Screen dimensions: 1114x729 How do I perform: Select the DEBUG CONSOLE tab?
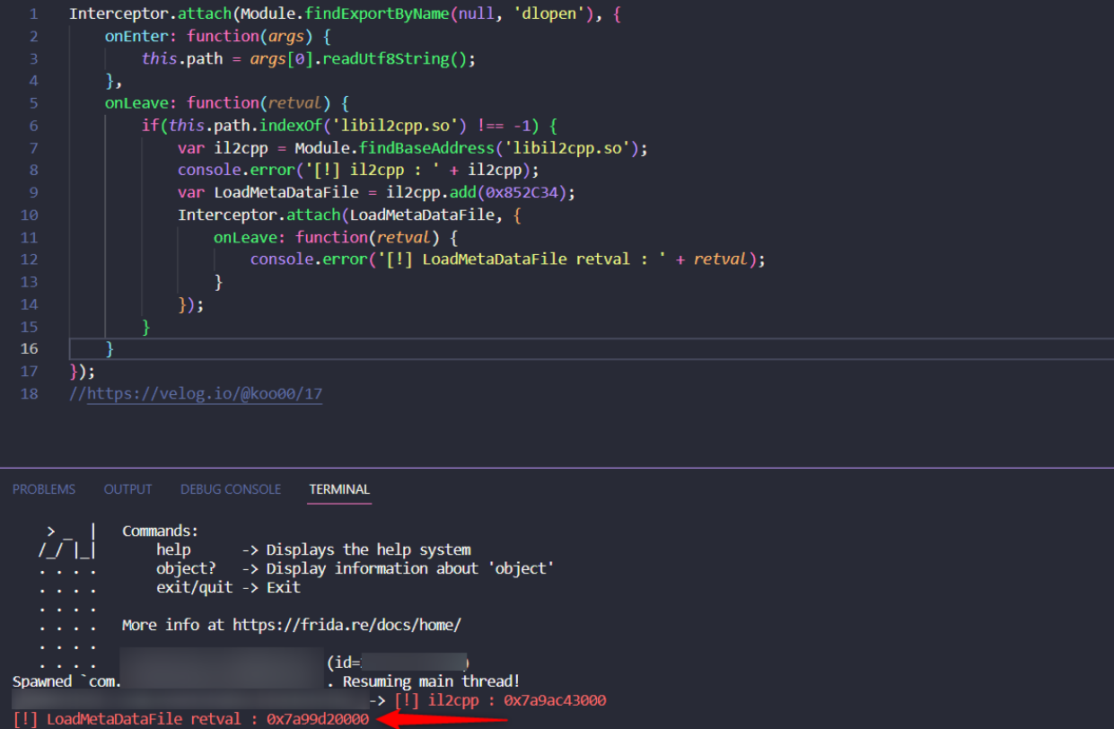tap(231, 489)
